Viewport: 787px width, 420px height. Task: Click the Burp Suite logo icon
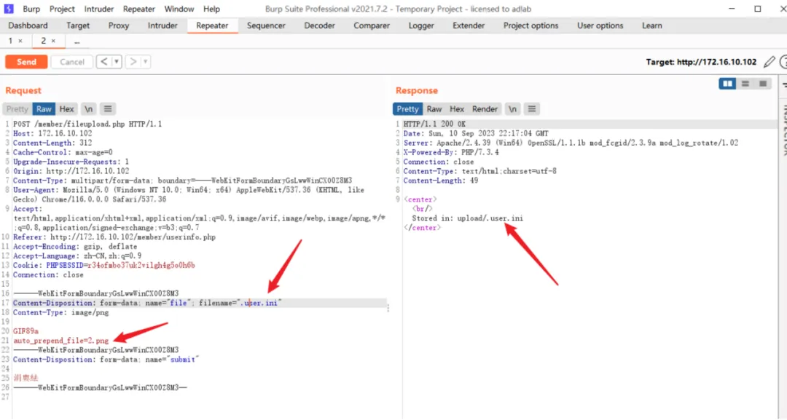coord(9,9)
